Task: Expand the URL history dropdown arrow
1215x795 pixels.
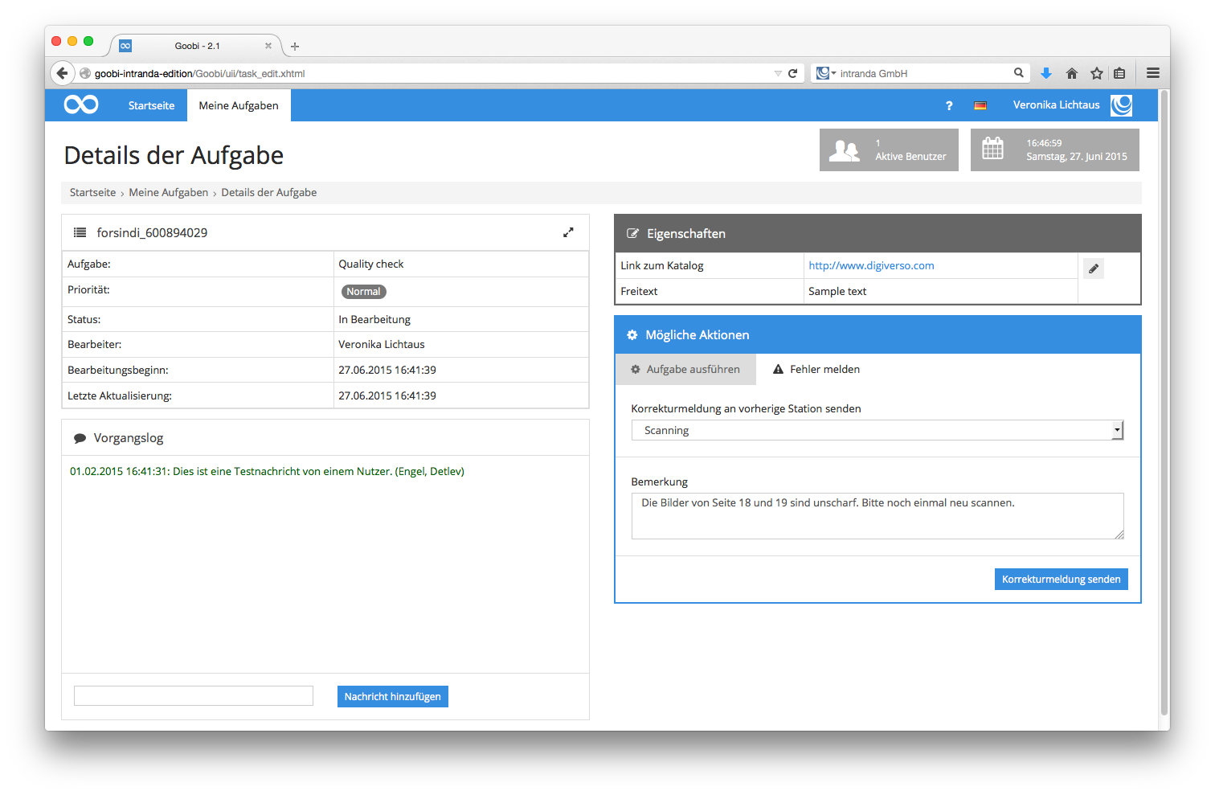Action: click(x=778, y=73)
